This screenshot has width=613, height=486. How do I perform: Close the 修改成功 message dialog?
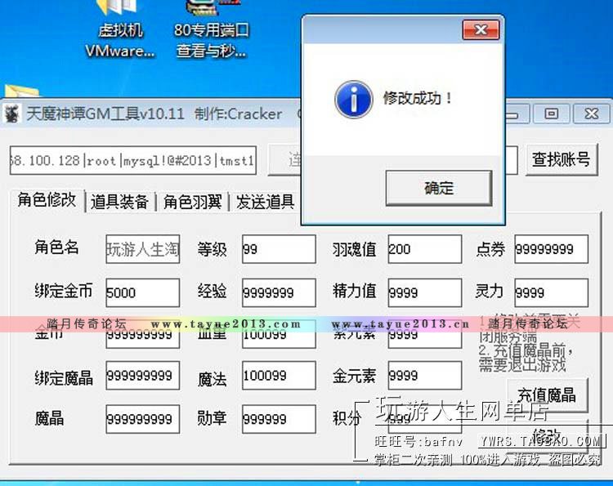481,29
